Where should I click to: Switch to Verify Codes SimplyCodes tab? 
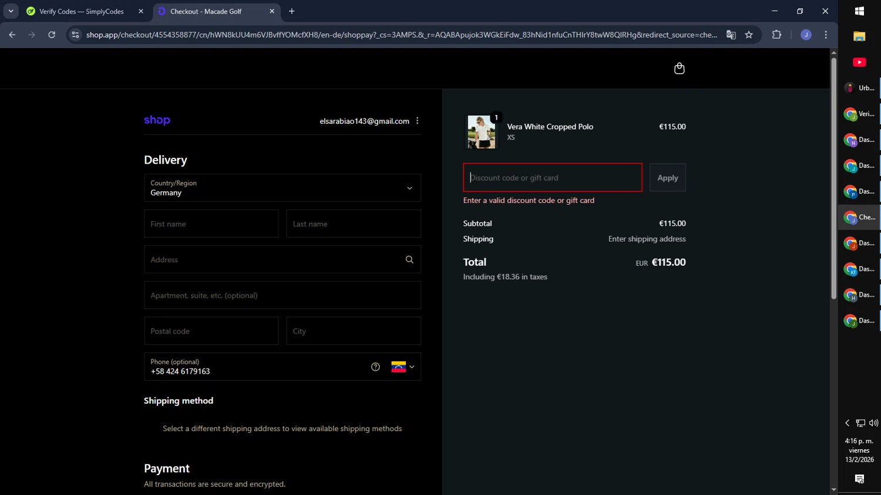[x=81, y=11]
